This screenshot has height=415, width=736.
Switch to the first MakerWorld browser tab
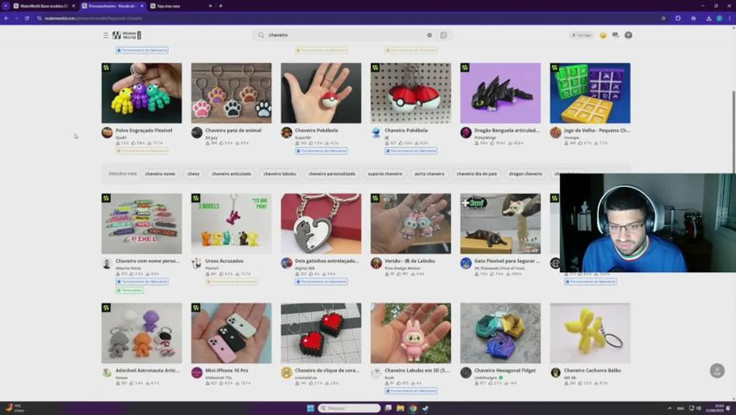coord(44,6)
